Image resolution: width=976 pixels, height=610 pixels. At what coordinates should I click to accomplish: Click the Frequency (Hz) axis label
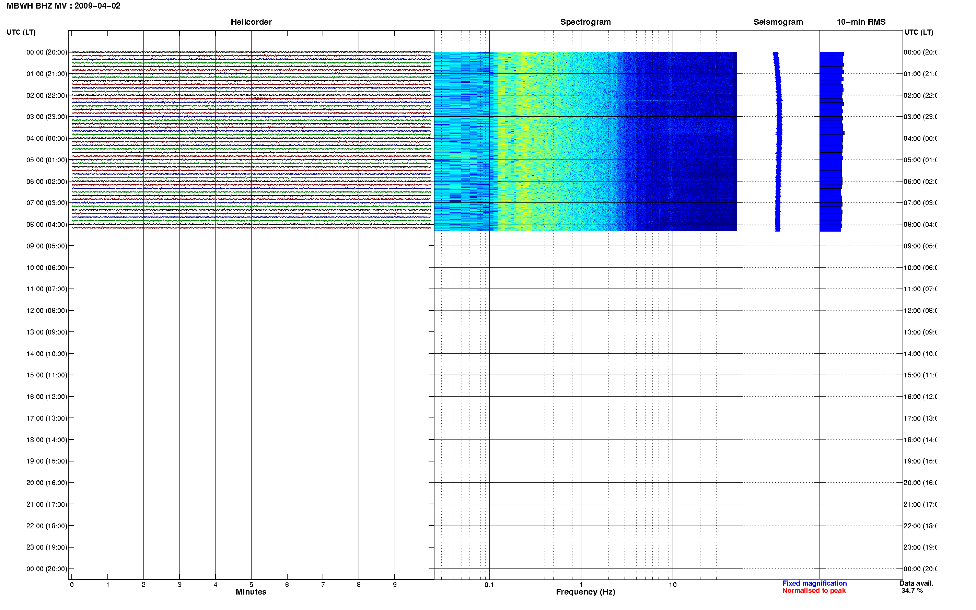coord(585,592)
